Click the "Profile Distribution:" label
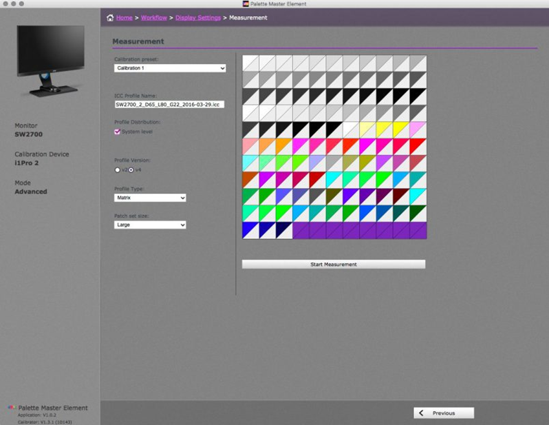 (x=137, y=122)
